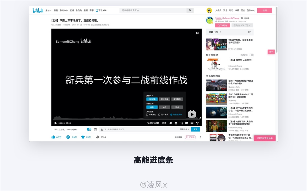
Task: Open more options dots below video
Action: click(200, 137)
